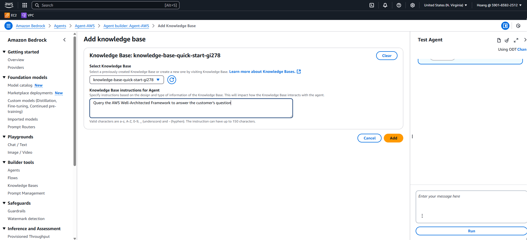Click the hexagon icon beside info panel
Screen dimensions: 527x240
(518, 26)
